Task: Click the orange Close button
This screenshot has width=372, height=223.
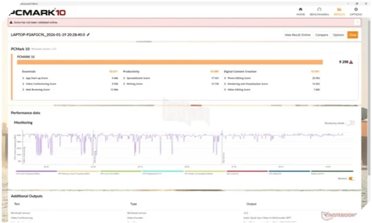Action: tap(353, 35)
